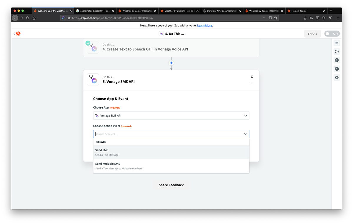Open a new browser tab
This screenshot has height=224, width=353.
[331, 11]
